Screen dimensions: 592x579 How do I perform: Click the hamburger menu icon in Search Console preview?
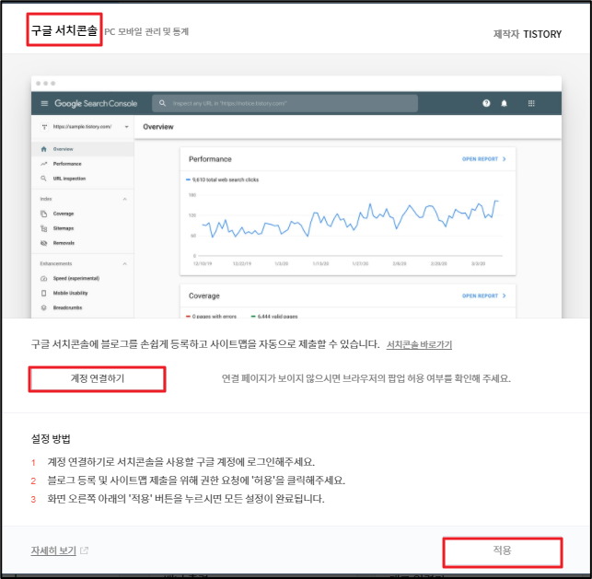point(44,103)
